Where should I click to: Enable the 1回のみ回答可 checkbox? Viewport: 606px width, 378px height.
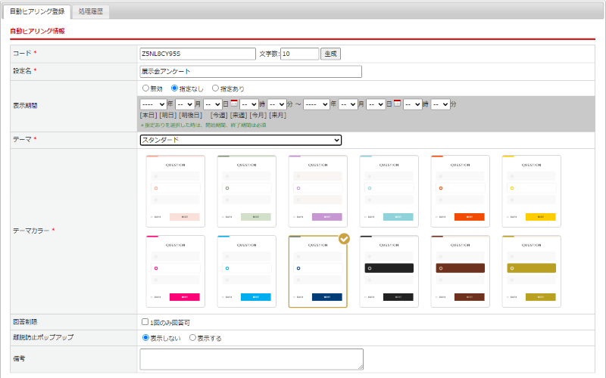(145, 323)
